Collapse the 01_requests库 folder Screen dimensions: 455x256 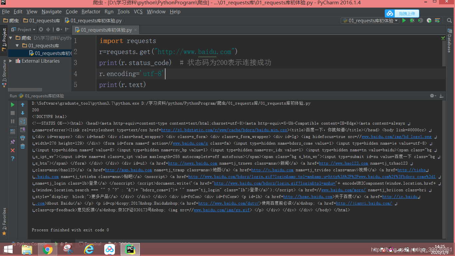click(17, 46)
